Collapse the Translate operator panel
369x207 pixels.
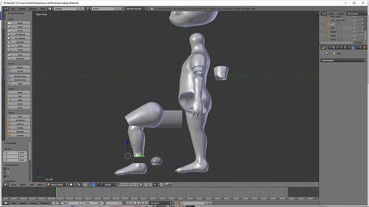click(10, 143)
